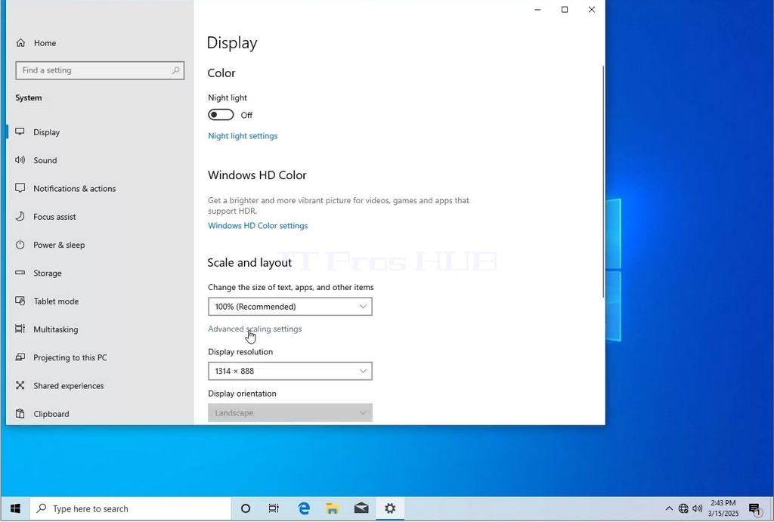This screenshot has width=774, height=522.
Task: Click the Multitasking icon in sidebar
Action: point(20,329)
